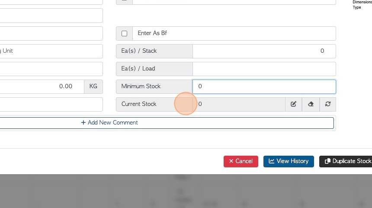Image resolution: width=372 pixels, height=208 pixels.
Task: Click the eraser icon next to Current Stock
Action: [311, 104]
